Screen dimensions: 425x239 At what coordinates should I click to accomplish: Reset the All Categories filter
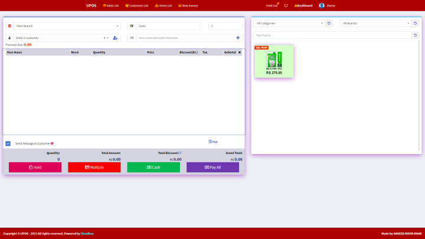329,23
